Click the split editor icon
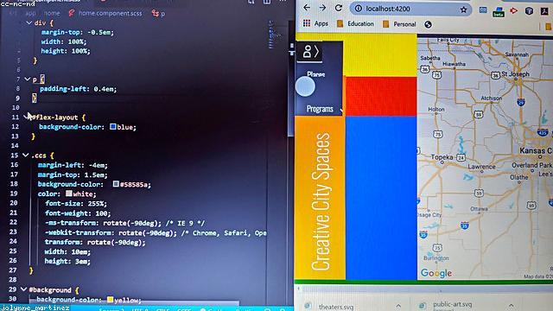Viewport: 553px width, 311px height. coord(267,2)
